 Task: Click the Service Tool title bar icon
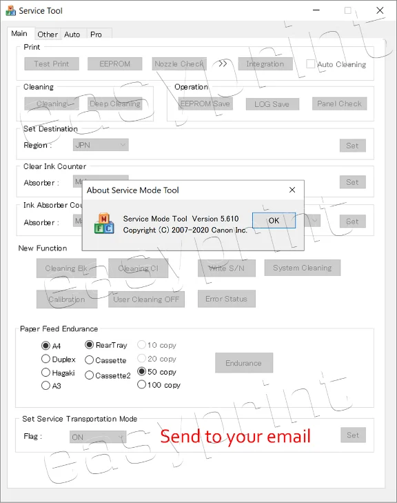[x=10, y=10]
